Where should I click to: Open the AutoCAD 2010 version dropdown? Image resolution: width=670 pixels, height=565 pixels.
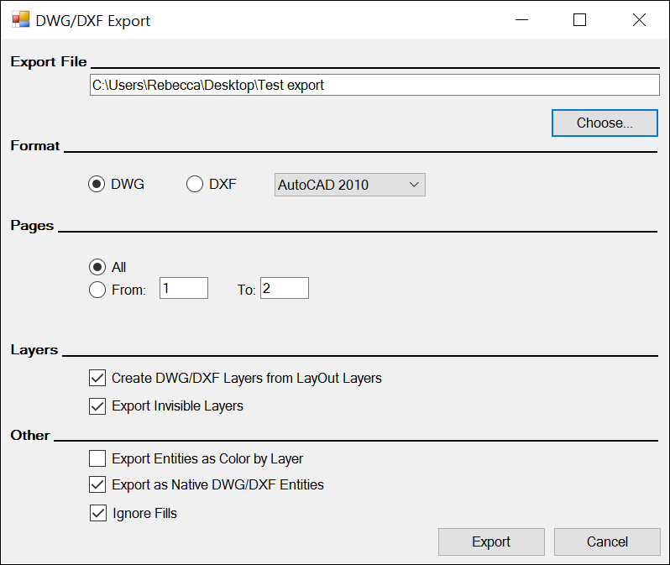(x=349, y=185)
